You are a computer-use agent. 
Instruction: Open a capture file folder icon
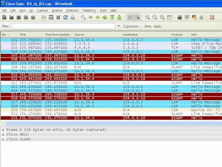click(44, 17)
